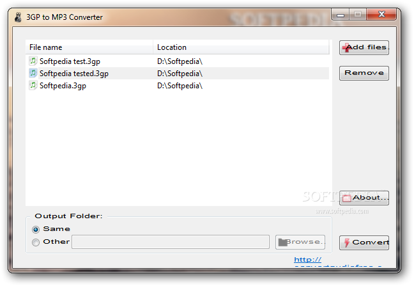Screen dimensions: 414x286
Task: Remove the selected file with Remove
Action: coord(364,73)
